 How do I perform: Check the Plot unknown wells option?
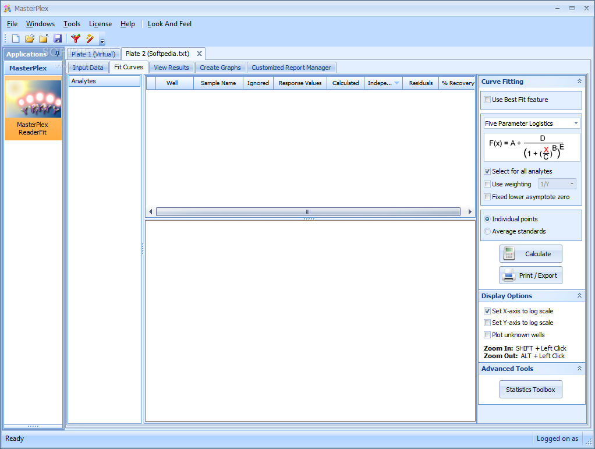[x=487, y=335]
